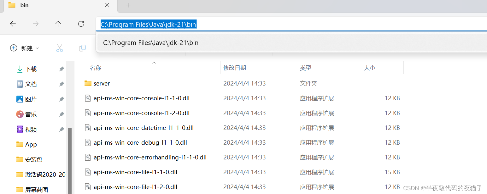Sort by 类型 column header

(305, 68)
